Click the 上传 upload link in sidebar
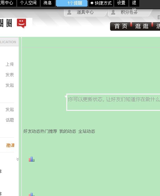This screenshot has width=160, height=196. 9,64
